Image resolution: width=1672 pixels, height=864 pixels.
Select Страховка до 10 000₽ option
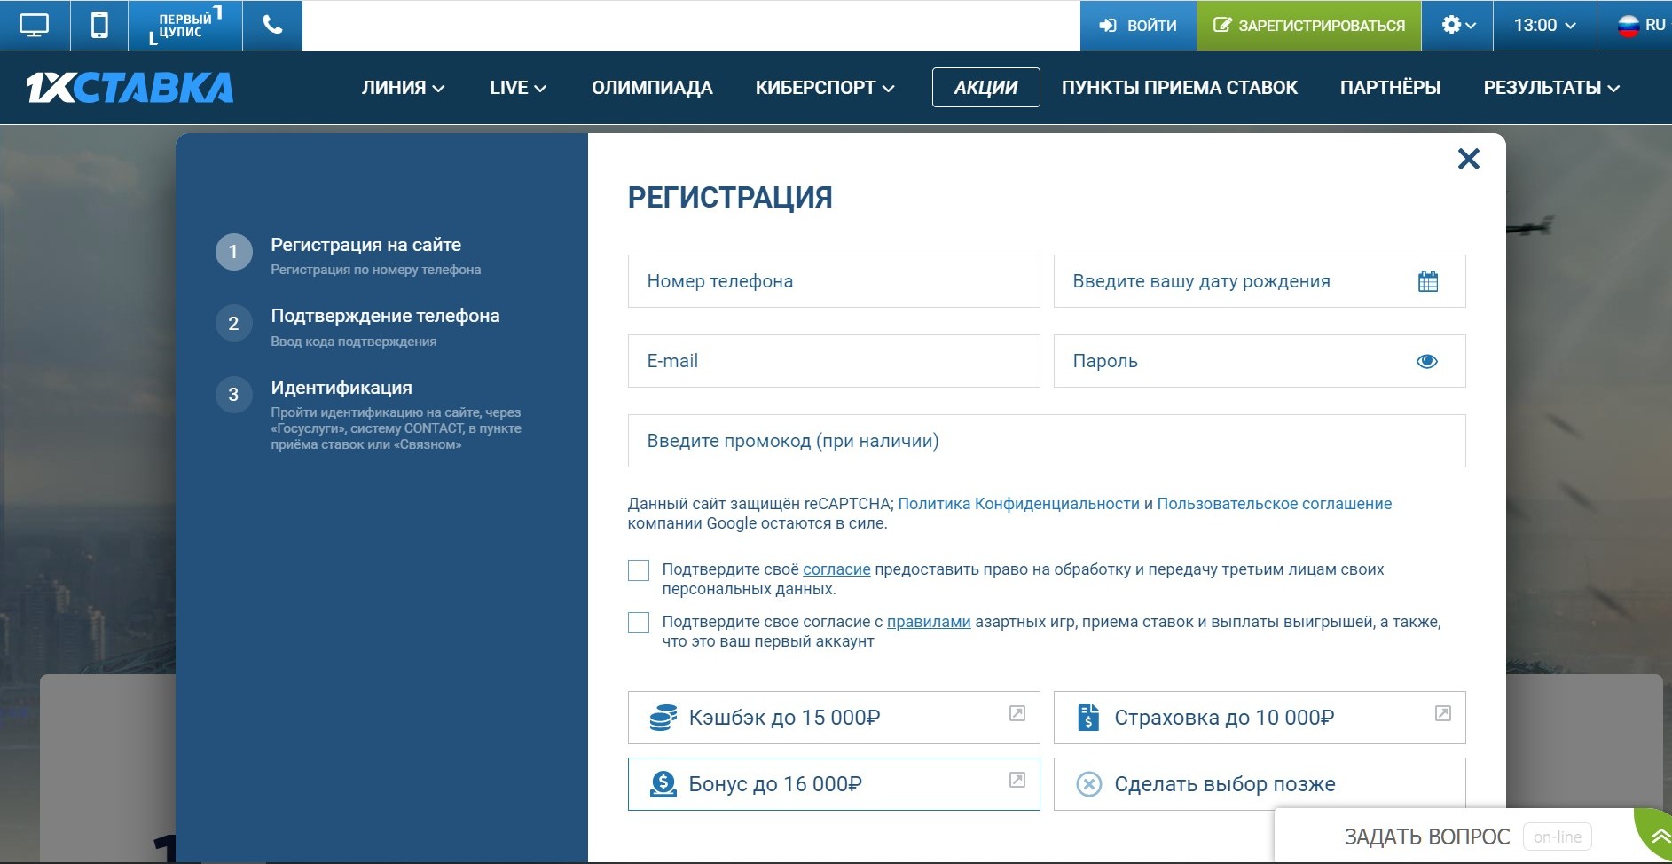1260,718
